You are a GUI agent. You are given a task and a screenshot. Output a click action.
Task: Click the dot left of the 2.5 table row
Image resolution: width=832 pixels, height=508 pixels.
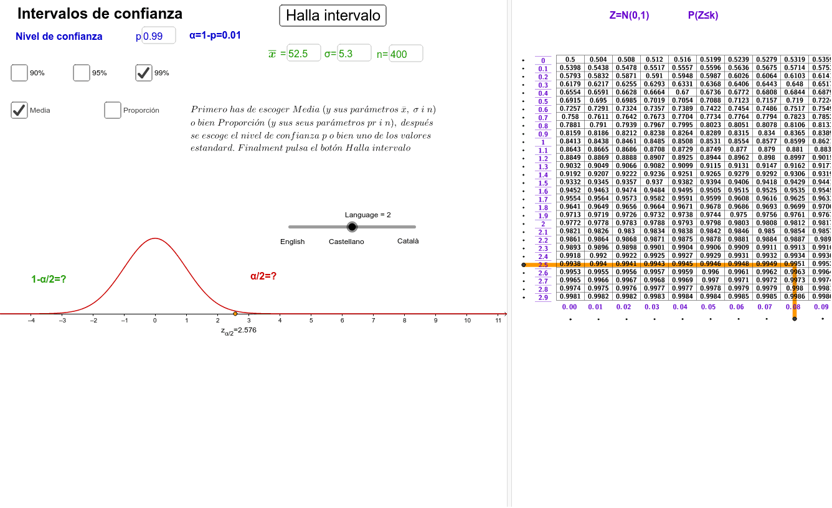[524, 265]
